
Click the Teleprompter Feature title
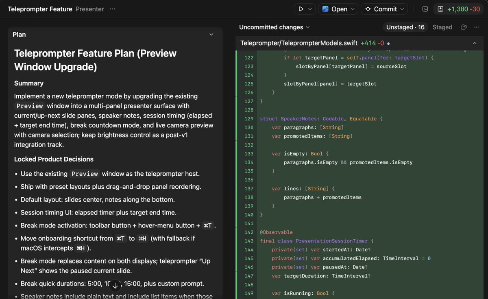[40, 9]
